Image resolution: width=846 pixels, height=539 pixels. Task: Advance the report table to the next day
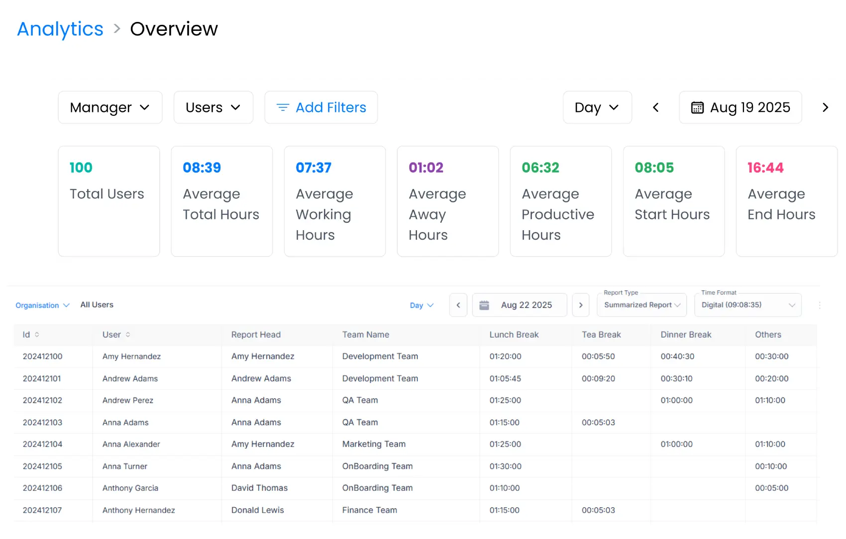(580, 305)
